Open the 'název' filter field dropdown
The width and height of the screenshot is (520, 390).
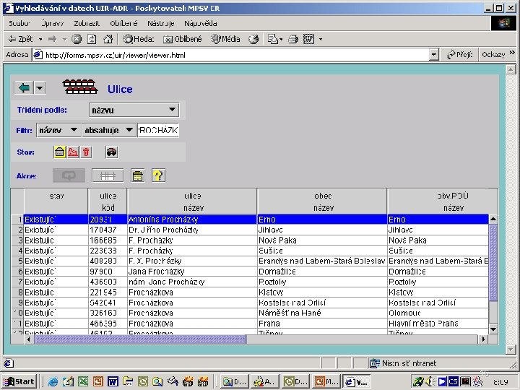[x=72, y=130]
